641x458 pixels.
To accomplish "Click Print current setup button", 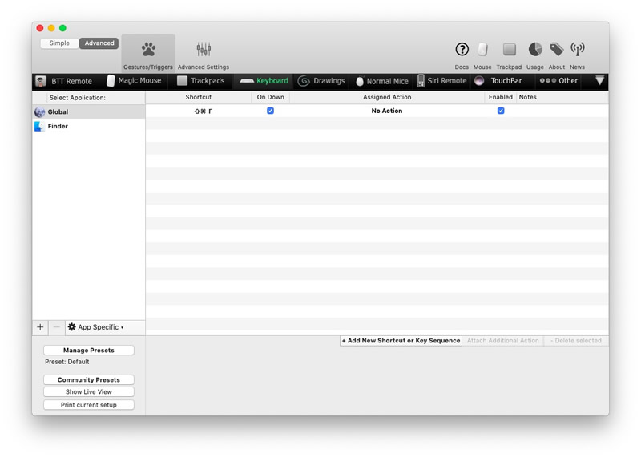I will point(89,405).
